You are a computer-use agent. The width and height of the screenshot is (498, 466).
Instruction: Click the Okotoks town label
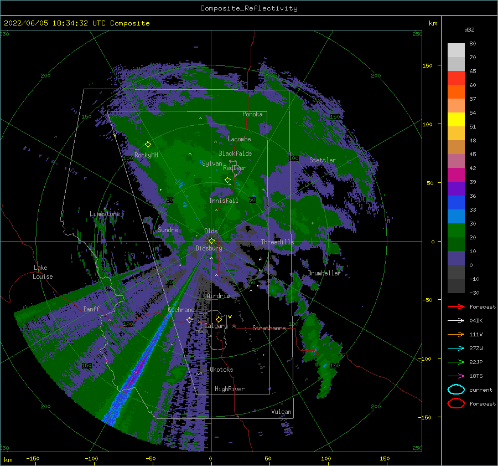(x=221, y=370)
